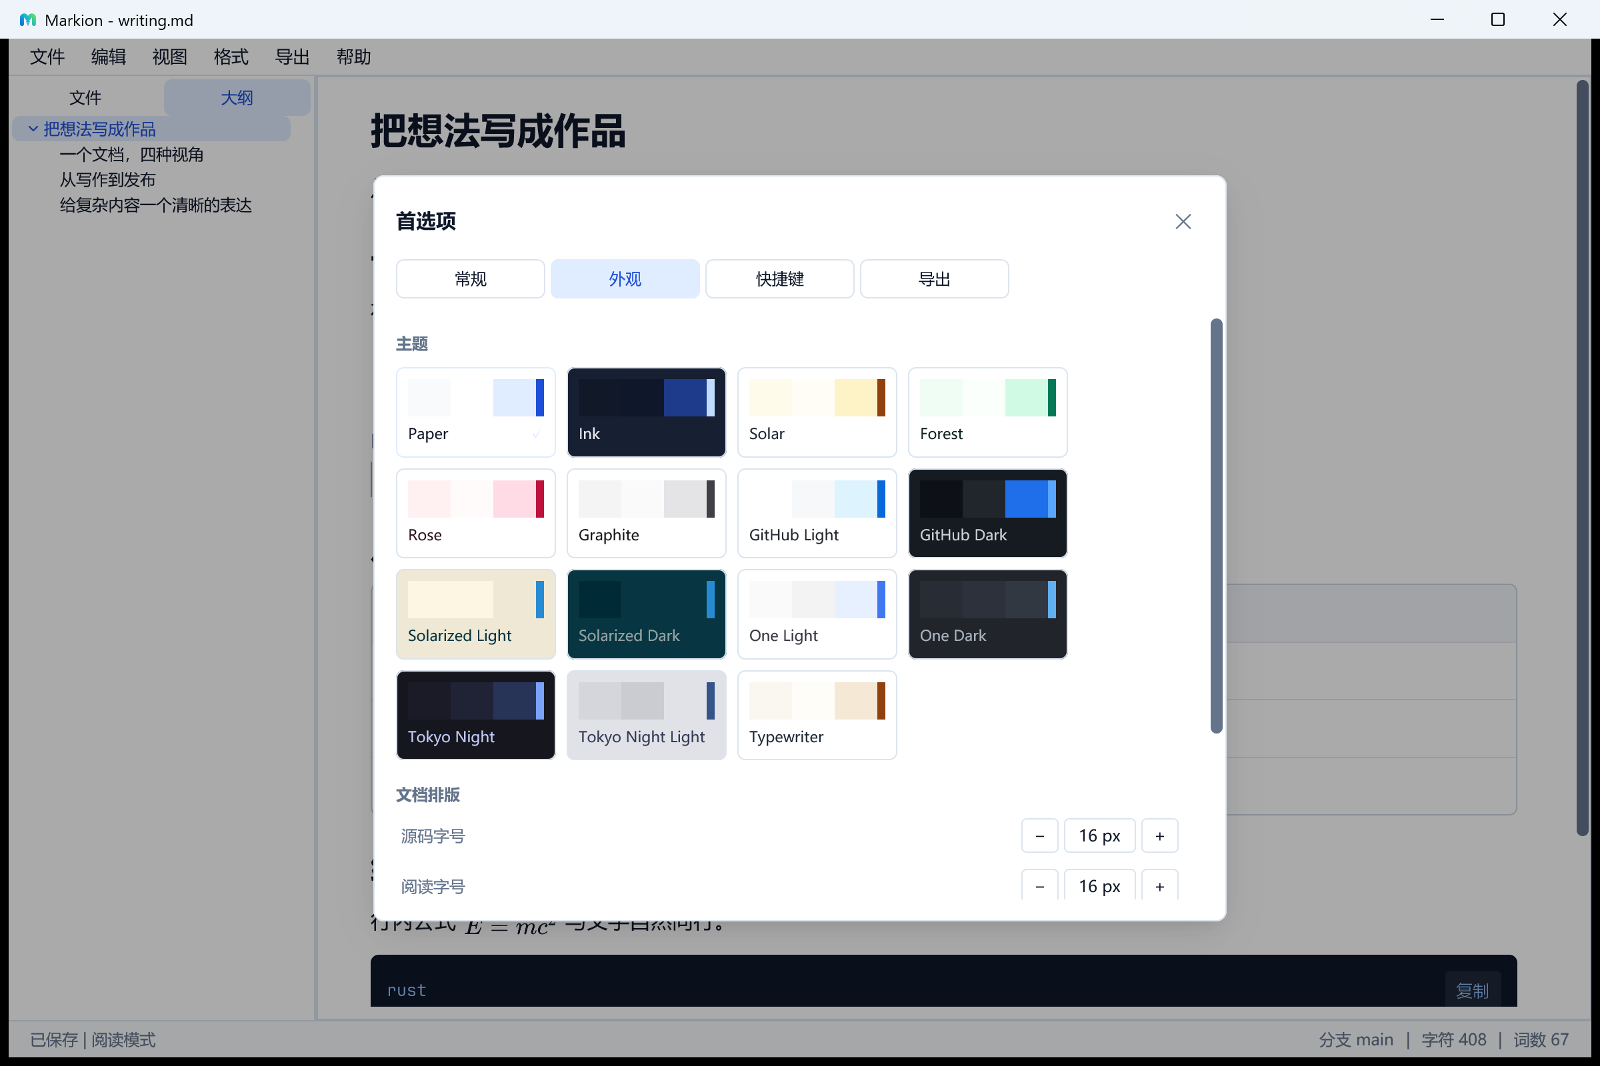This screenshot has width=1600, height=1066.
Task: Decrease 阅读字号 with minus button
Action: click(1039, 886)
